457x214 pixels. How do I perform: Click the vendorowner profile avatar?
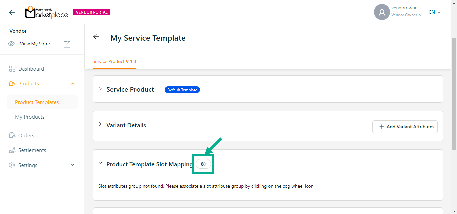point(382,12)
